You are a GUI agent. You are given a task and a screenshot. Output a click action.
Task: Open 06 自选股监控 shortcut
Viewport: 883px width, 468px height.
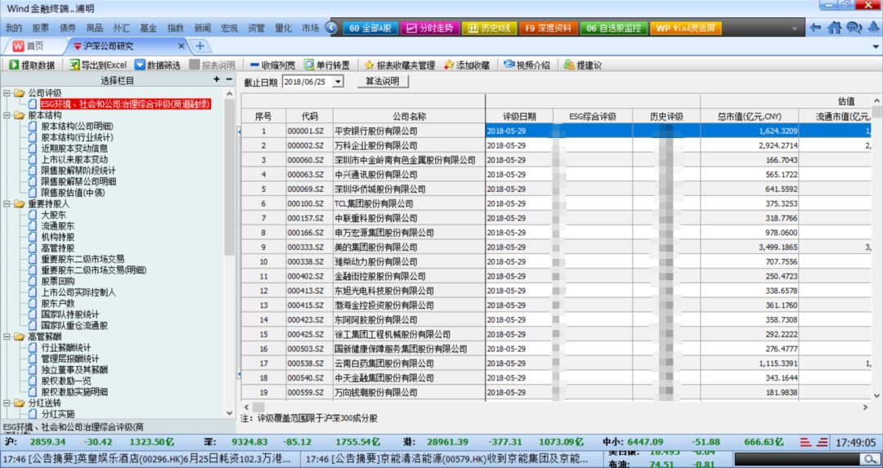pos(613,28)
